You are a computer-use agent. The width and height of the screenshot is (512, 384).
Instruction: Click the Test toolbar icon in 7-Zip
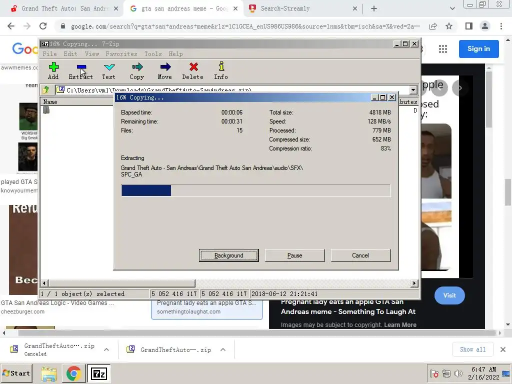point(108,71)
